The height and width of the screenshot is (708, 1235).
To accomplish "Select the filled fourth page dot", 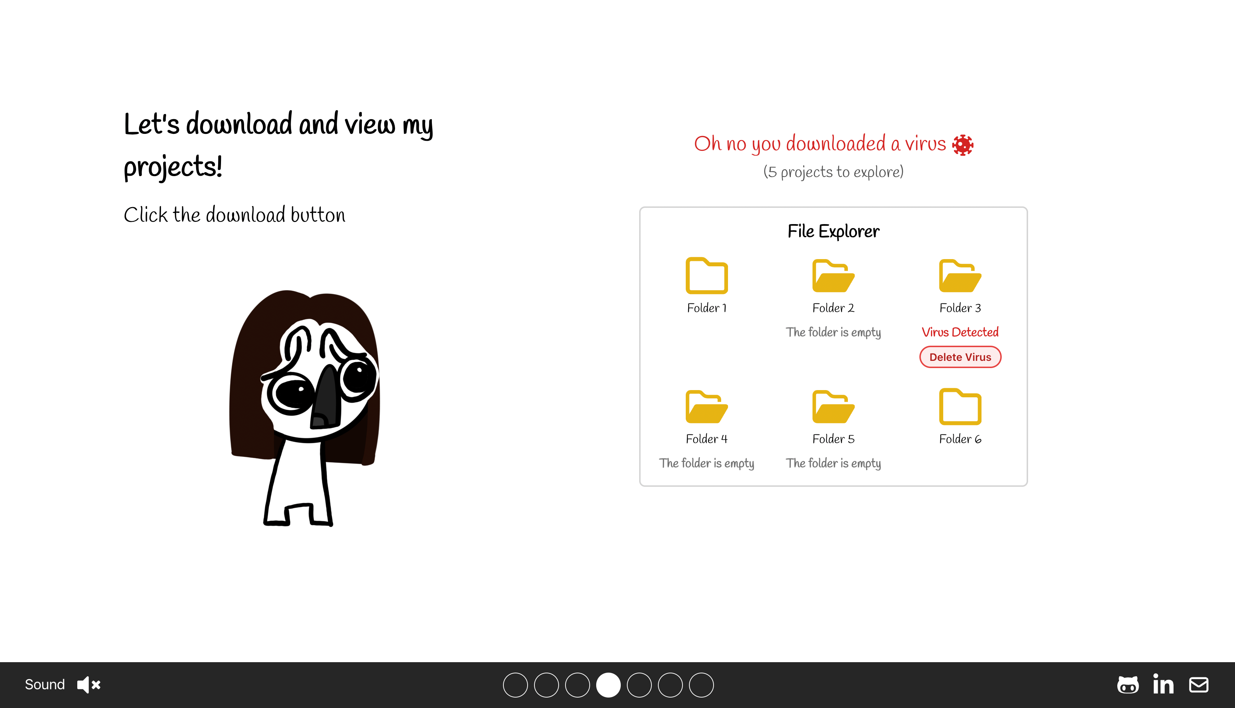I will pyautogui.click(x=608, y=685).
